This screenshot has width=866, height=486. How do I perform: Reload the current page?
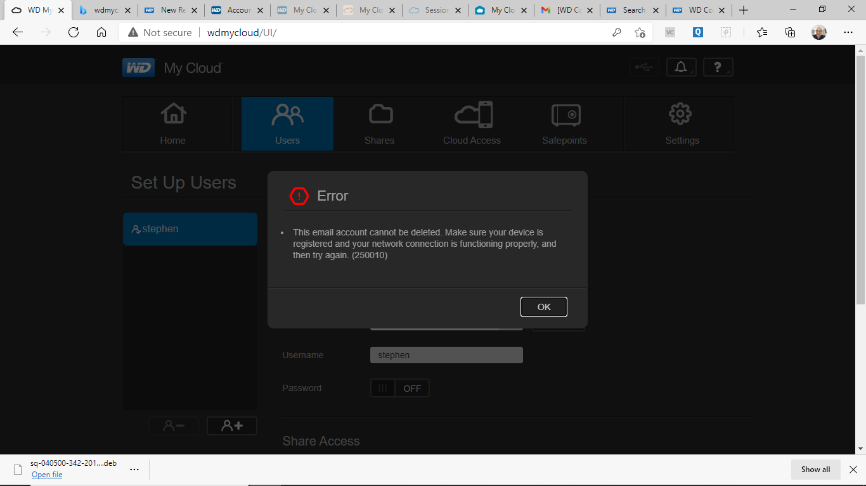[74, 32]
